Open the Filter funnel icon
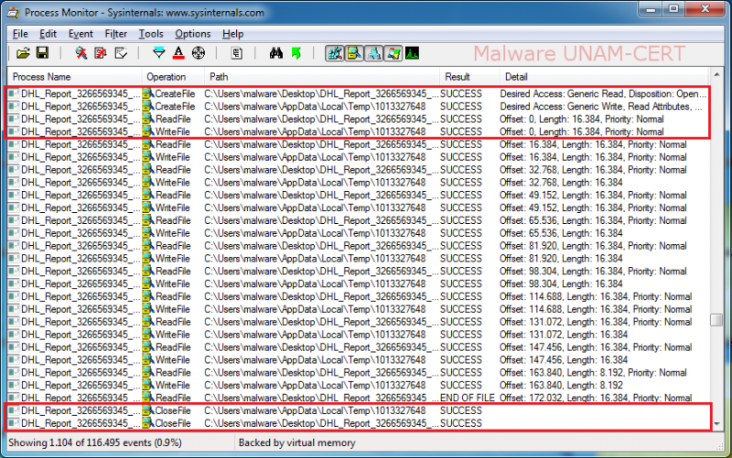This screenshot has height=458, width=732. 158,53
